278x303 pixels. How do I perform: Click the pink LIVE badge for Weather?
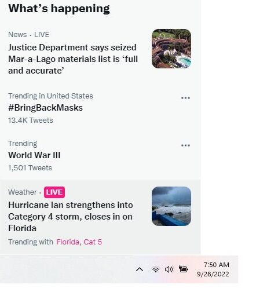[x=54, y=192]
